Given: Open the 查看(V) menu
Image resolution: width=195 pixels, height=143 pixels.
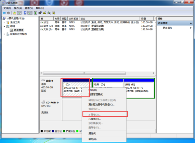Looking at the screenshot, I should coord(29,8).
